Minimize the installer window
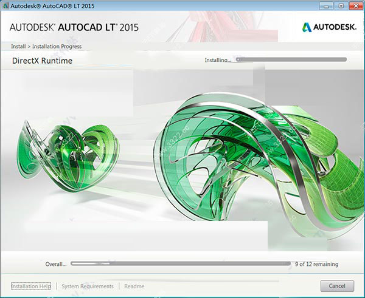The height and width of the screenshot is (298, 365). pos(326,6)
